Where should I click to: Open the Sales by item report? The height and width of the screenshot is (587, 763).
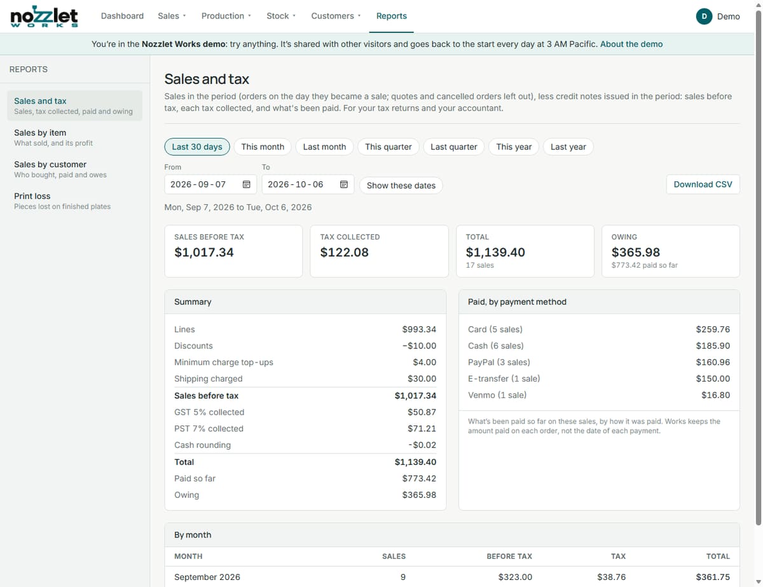coord(74,137)
